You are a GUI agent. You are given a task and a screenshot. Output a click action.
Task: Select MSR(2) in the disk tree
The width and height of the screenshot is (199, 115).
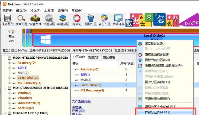tap(23, 73)
